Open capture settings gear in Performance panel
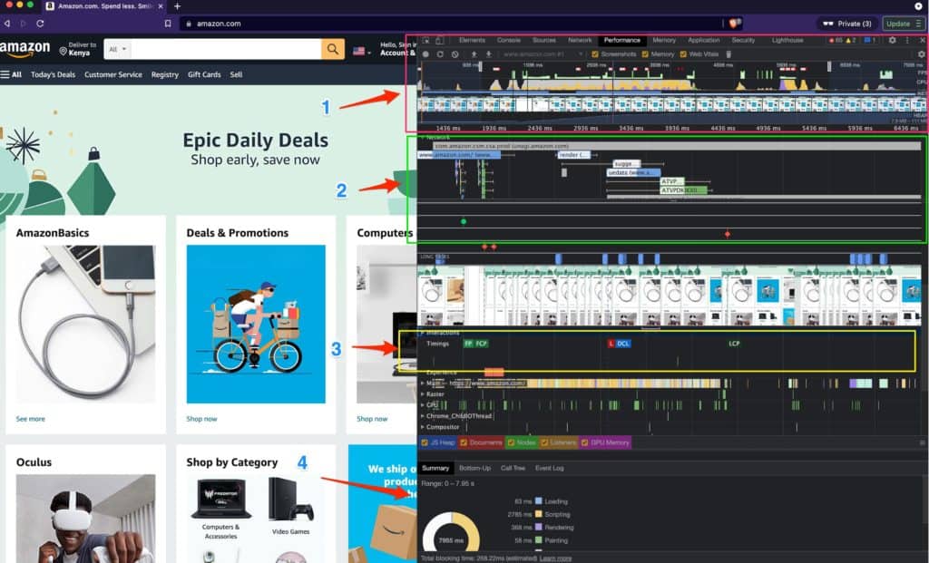This screenshot has width=929, height=563. pyautogui.click(x=922, y=53)
